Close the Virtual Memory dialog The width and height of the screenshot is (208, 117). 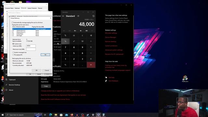click(51, 18)
